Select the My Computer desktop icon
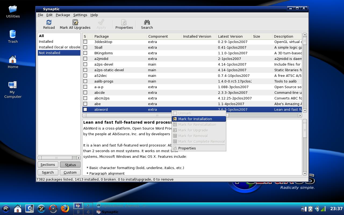344x215 pixels. [x=13, y=85]
